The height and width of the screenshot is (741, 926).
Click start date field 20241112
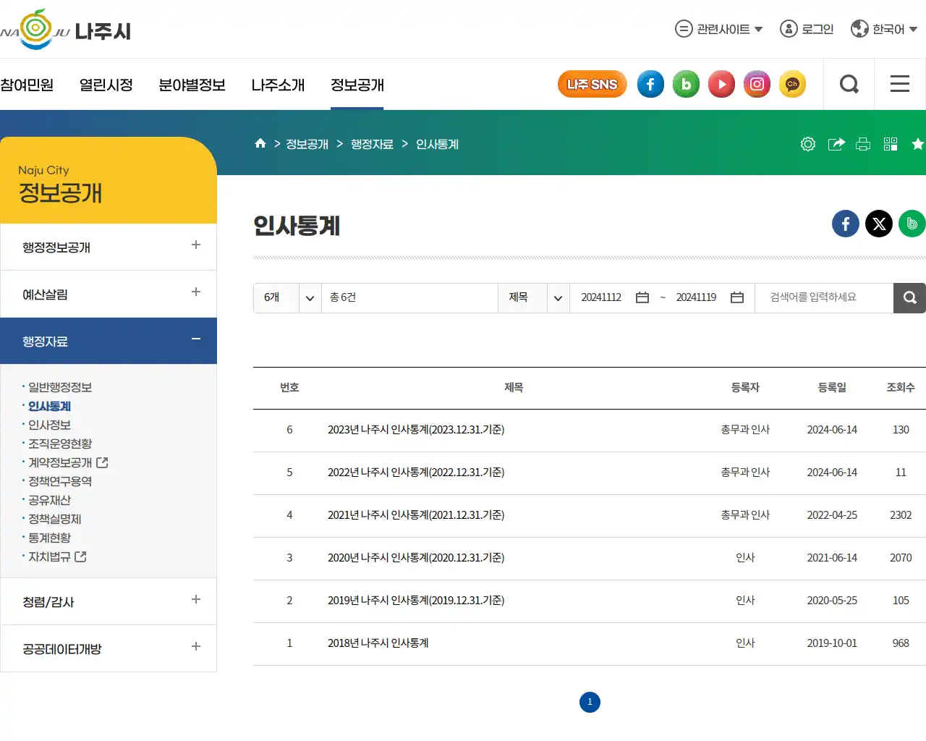pos(601,297)
